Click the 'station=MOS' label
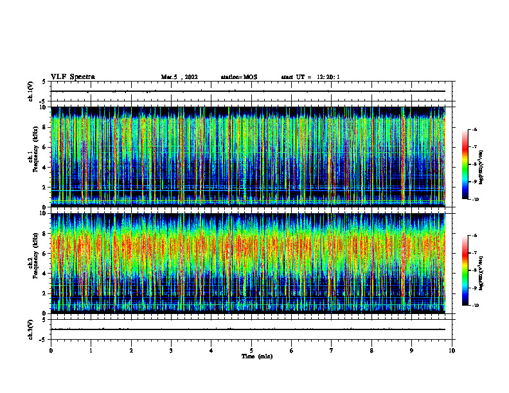Viewport: 509px width, 393px height. coord(239,77)
